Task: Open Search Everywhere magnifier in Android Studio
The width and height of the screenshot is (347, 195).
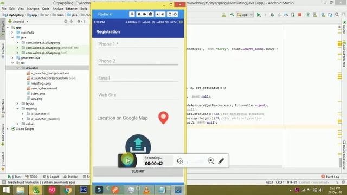Action: (x=337, y=15)
